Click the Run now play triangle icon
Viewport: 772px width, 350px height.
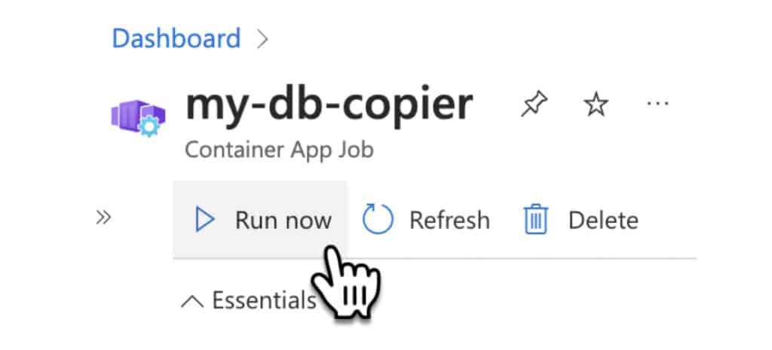tap(204, 219)
